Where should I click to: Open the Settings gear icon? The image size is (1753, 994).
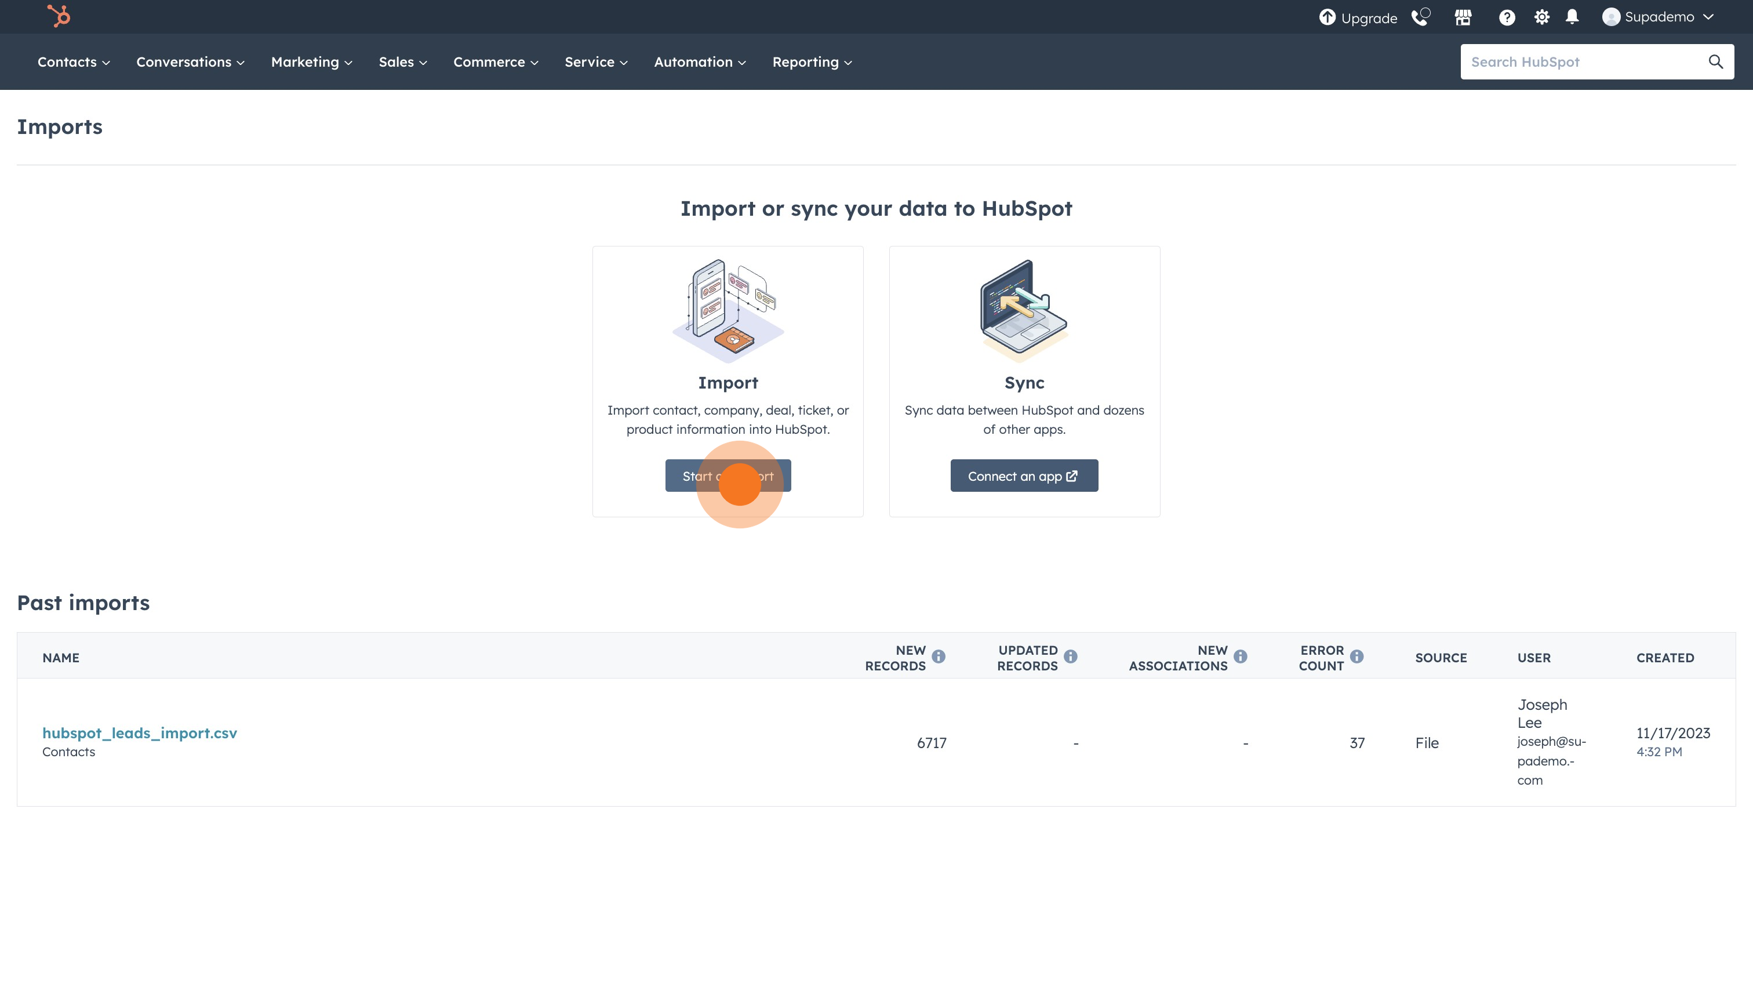(1541, 17)
